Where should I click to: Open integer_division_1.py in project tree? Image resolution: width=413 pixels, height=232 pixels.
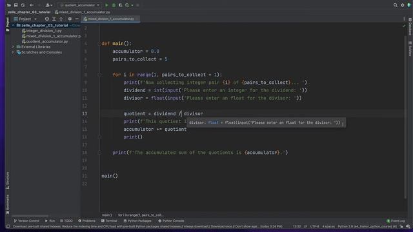(41, 31)
